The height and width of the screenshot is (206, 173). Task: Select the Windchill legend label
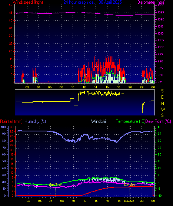click(99, 121)
